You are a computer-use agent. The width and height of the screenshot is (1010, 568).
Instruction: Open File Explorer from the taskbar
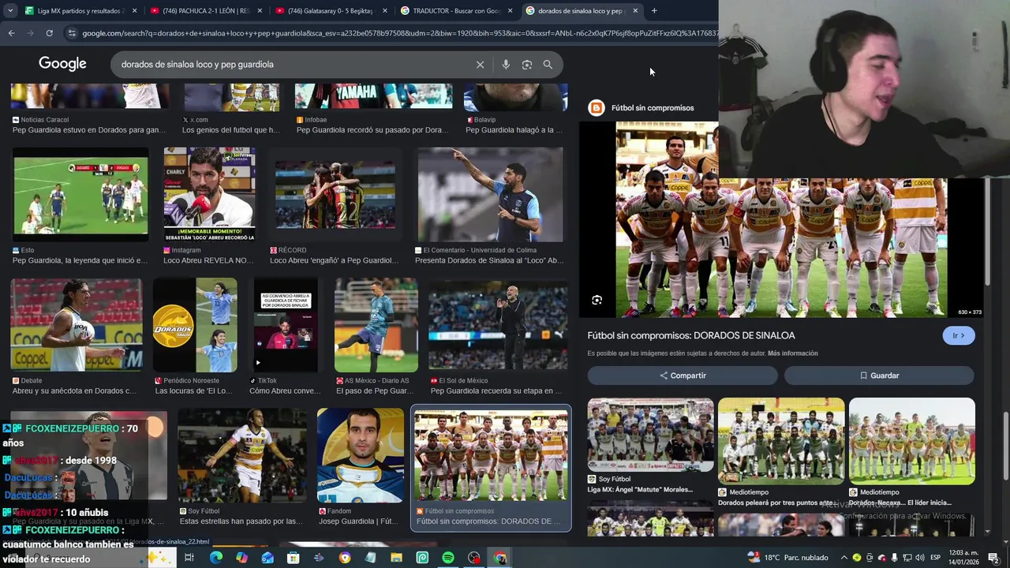pos(396,558)
